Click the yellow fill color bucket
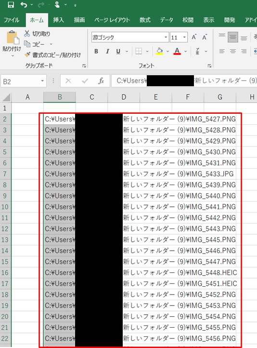Image resolution: width=257 pixels, height=348 pixels. coord(159,51)
